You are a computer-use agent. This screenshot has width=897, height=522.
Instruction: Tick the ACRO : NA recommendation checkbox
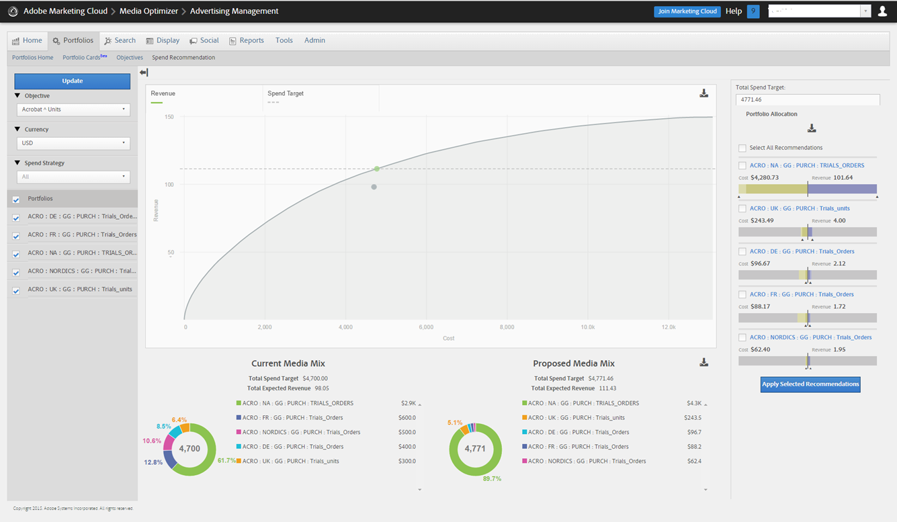[742, 165]
